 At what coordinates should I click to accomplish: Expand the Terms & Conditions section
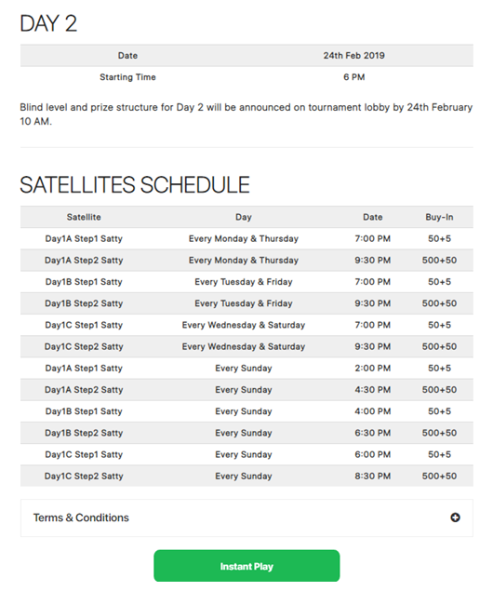pos(246,517)
